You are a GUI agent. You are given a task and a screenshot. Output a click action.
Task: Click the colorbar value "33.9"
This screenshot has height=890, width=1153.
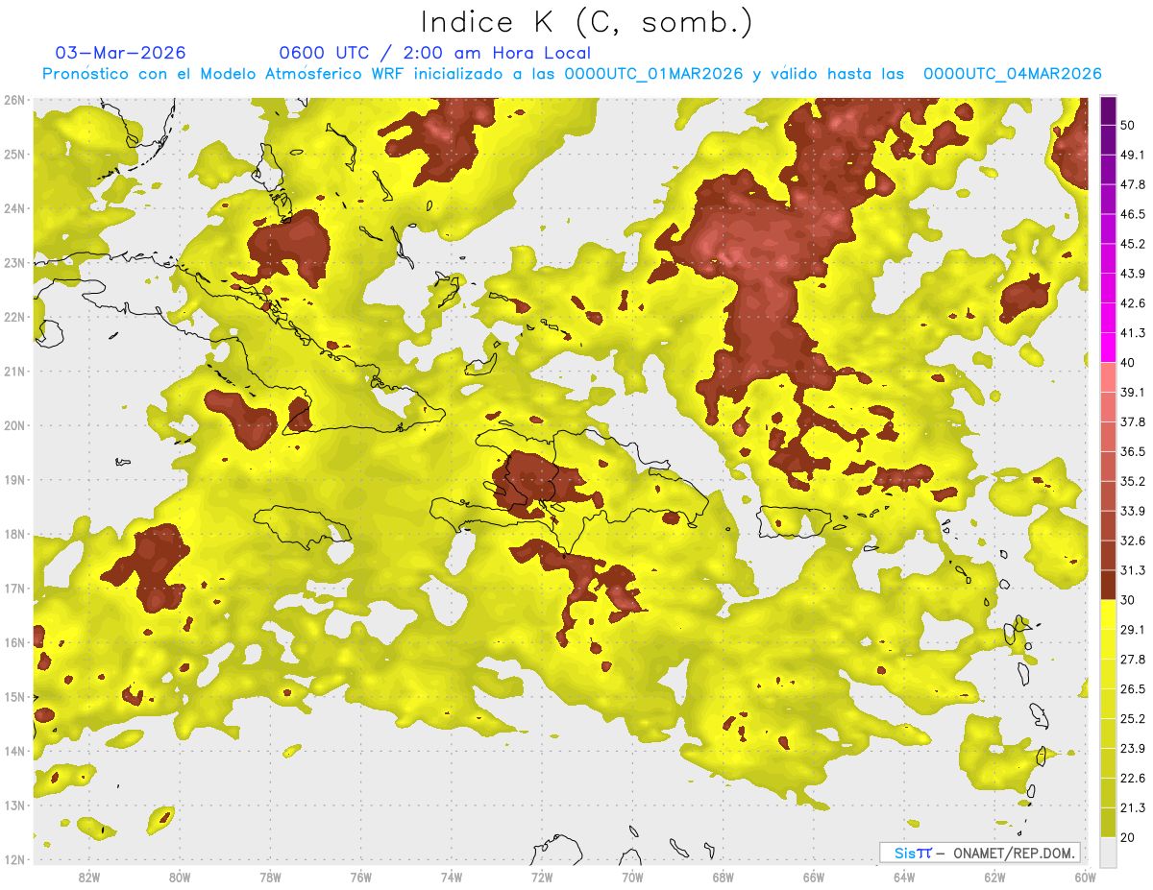(1132, 511)
